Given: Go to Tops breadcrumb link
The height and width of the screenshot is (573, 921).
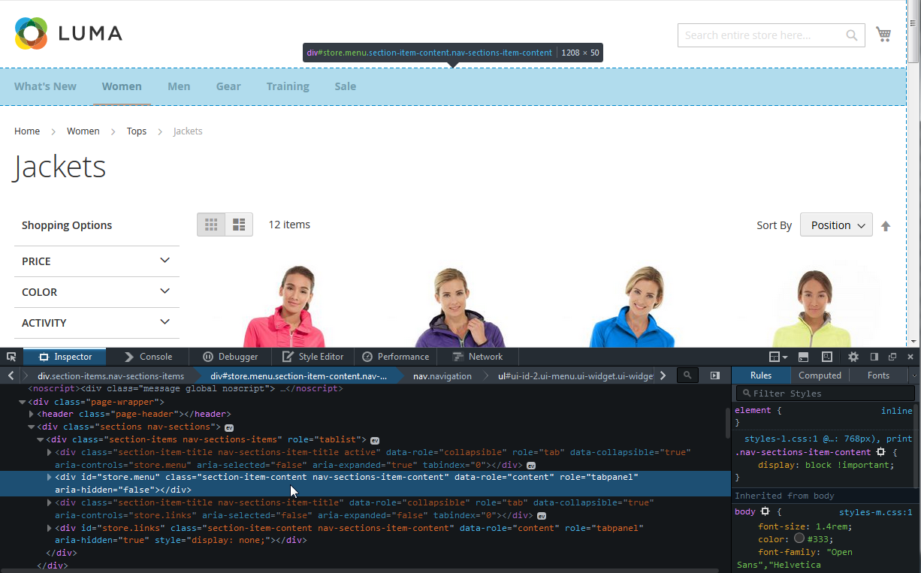Looking at the screenshot, I should point(136,131).
